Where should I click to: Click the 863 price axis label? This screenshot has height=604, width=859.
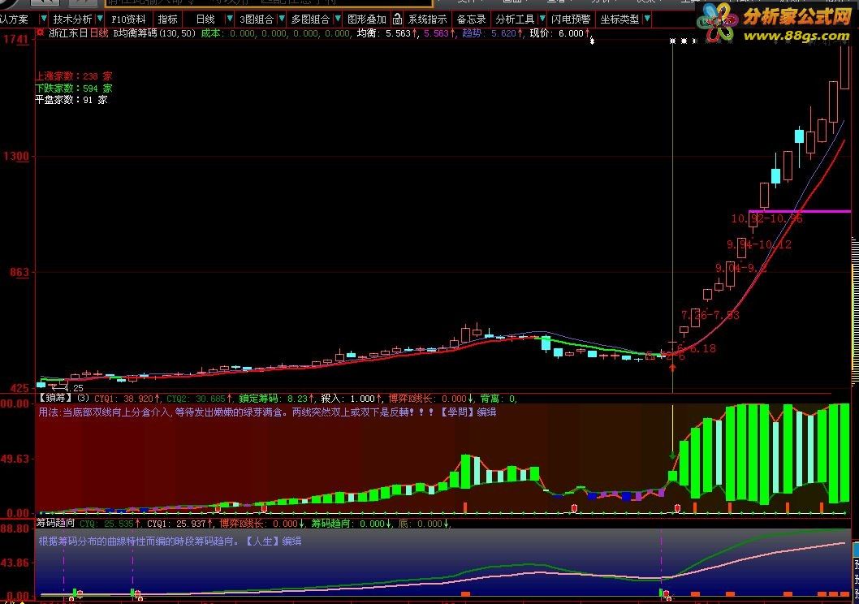coord(19,272)
